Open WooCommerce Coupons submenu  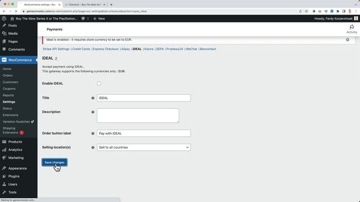[x=9, y=89]
